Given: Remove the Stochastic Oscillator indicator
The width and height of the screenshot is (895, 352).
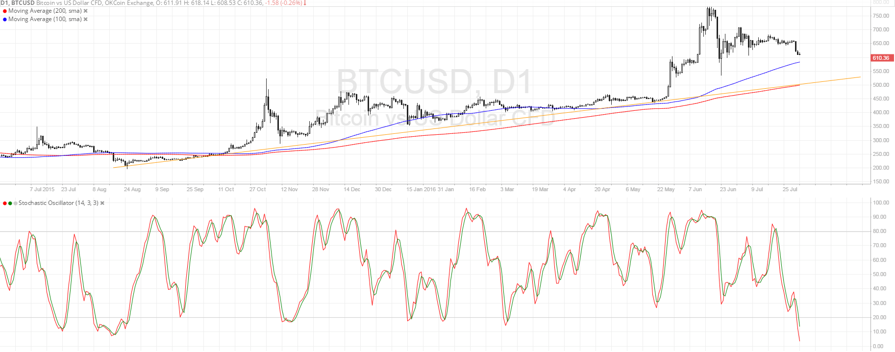Looking at the screenshot, I should pos(102,203).
